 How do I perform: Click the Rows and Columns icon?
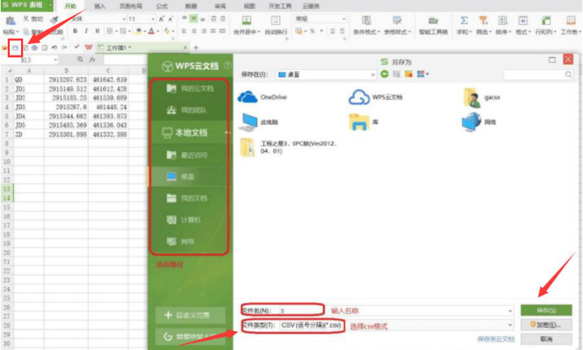545,20
